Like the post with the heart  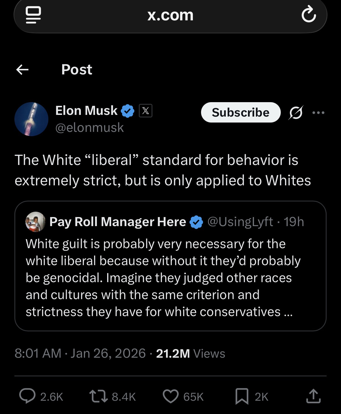coord(171,396)
